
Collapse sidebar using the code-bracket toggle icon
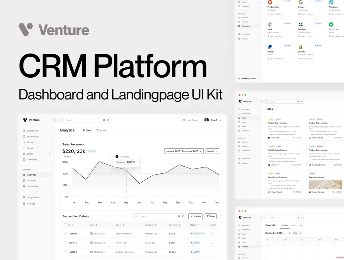coord(55,120)
